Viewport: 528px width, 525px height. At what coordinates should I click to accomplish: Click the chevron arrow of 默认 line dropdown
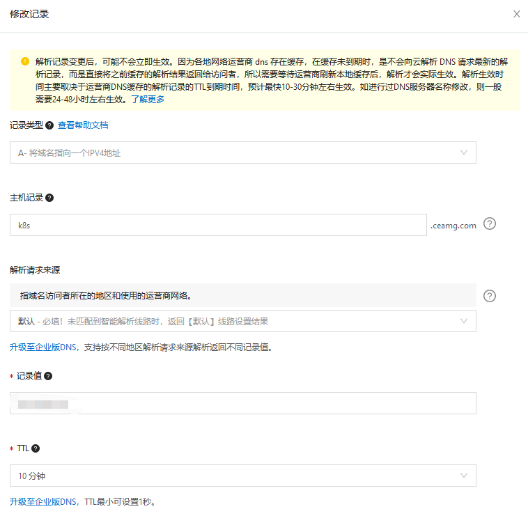click(x=464, y=321)
